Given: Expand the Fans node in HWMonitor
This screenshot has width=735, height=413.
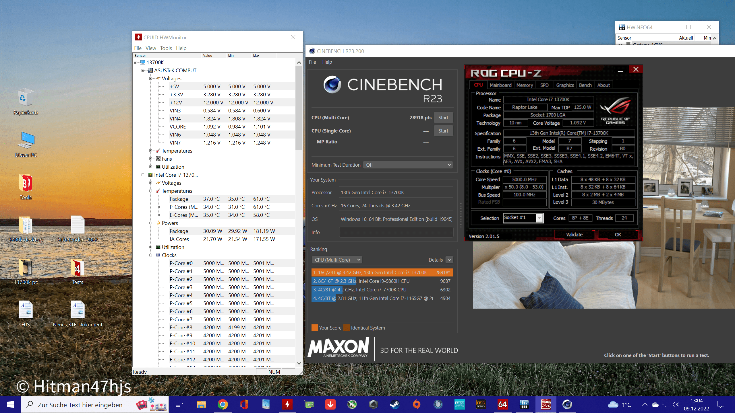Looking at the screenshot, I should pyautogui.click(x=151, y=159).
